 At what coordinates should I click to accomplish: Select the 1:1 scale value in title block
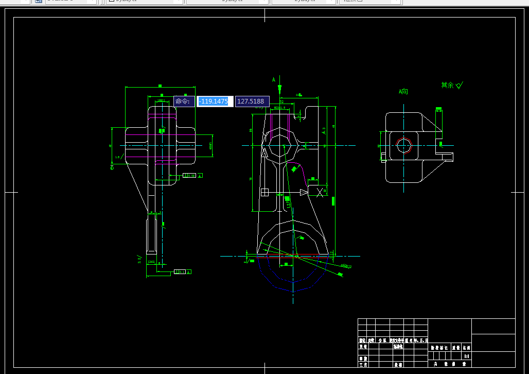point(467,356)
